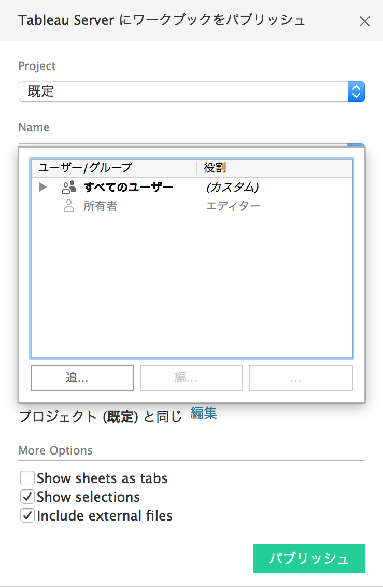Enable Show sheets as tabs

27,477
